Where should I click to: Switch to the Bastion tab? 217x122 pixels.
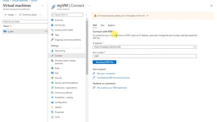coord(112,25)
